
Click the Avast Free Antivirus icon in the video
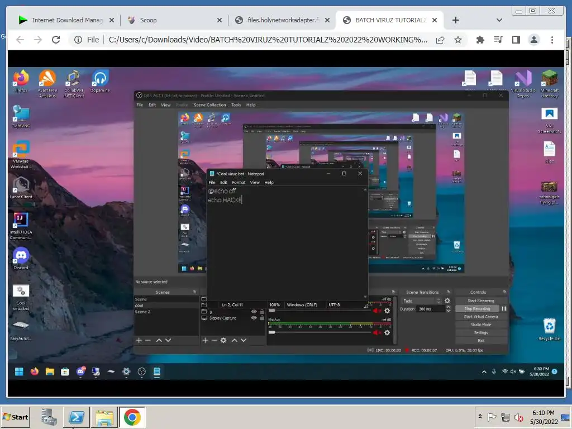tap(47, 84)
